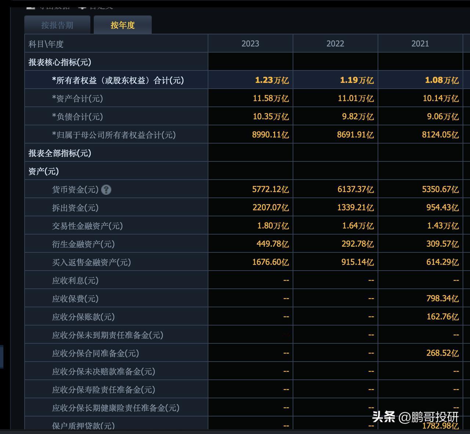470x434 pixels.
Task: Click the 2021 column header
Action: pos(420,44)
